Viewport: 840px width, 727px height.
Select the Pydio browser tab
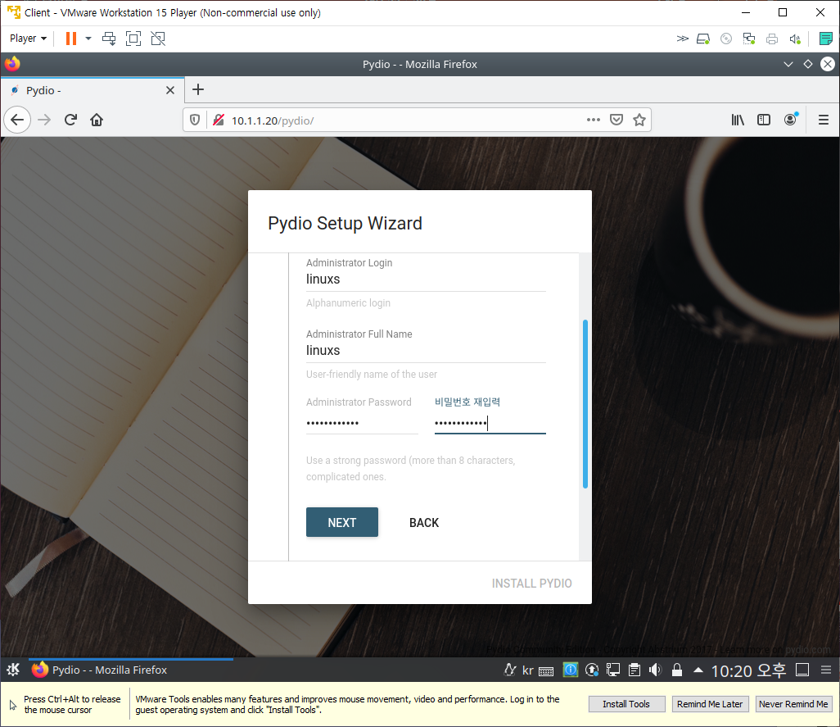pyautogui.click(x=93, y=90)
